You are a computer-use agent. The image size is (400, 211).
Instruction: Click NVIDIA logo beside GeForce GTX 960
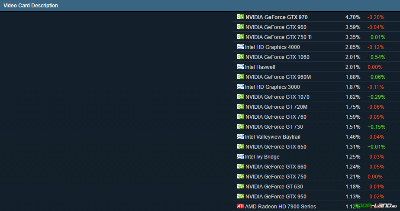tap(240, 27)
